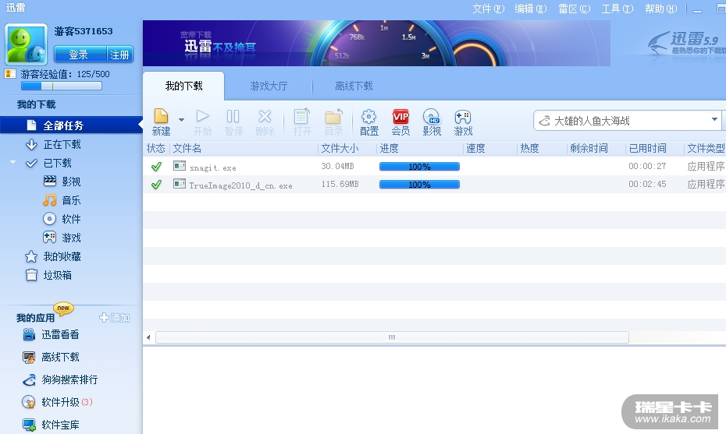Sort by 进度 column header
Image resolution: width=726 pixels, height=434 pixels.
pos(389,148)
